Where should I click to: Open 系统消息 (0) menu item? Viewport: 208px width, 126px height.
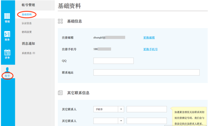[x=28, y=53]
